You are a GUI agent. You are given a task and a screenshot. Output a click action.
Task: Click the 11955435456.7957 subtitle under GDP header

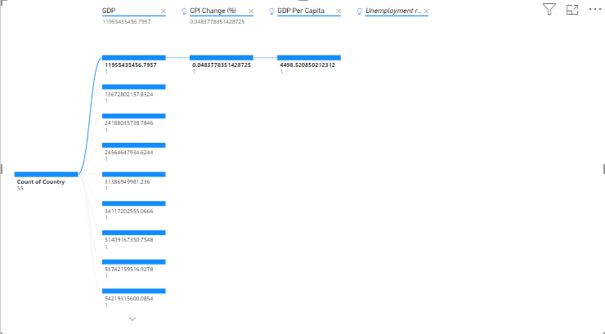pyautogui.click(x=127, y=22)
